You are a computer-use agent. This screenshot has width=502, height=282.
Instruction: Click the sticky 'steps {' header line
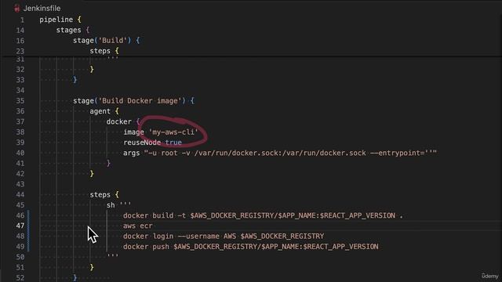coord(104,51)
